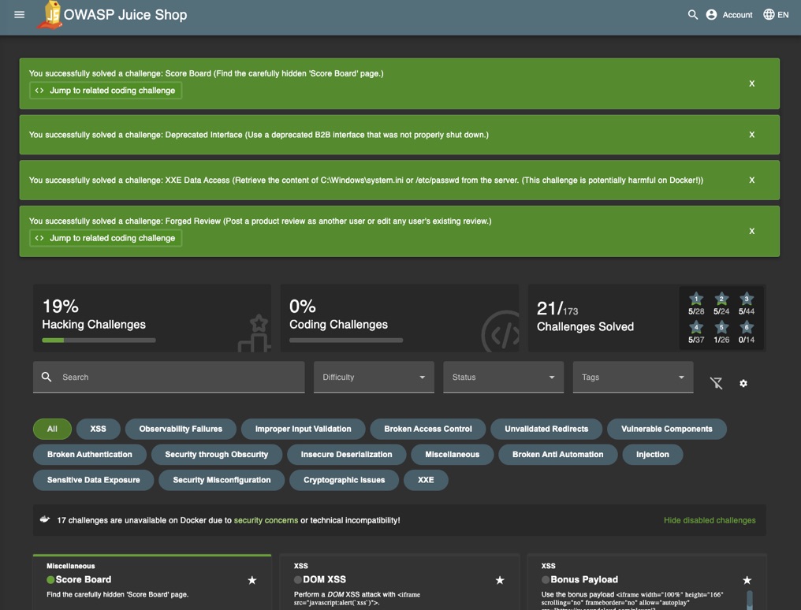
Task: Click the code icon on Coding Challenges card
Action: 501,332
